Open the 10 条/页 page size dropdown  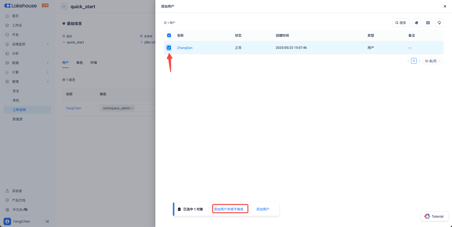433,61
